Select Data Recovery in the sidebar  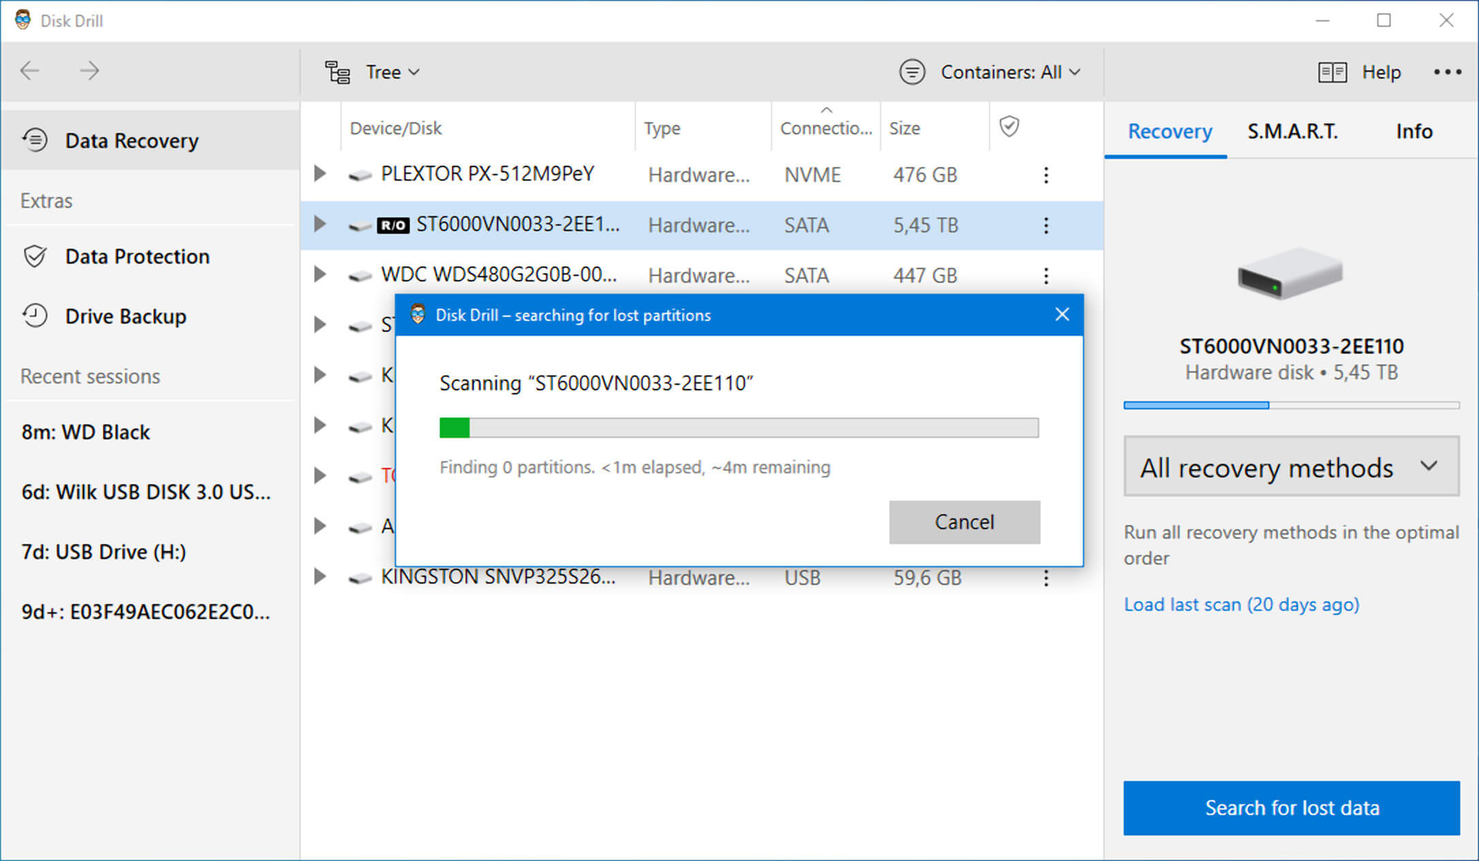click(x=151, y=140)
